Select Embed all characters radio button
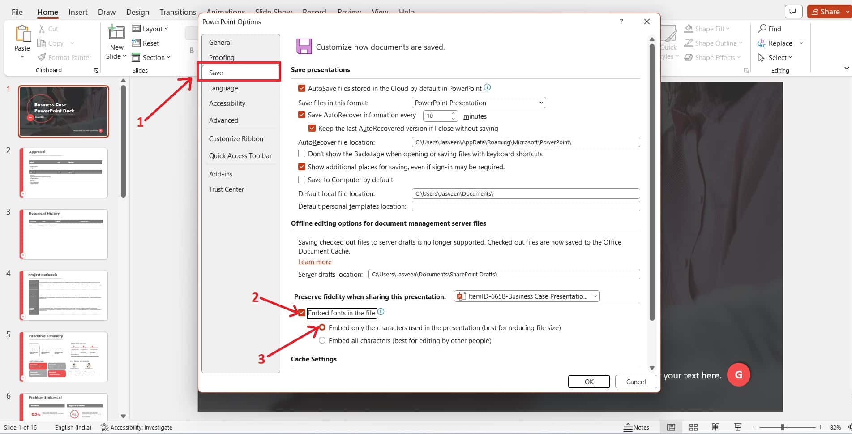The image size is (852, 434). tap(322, 340)
